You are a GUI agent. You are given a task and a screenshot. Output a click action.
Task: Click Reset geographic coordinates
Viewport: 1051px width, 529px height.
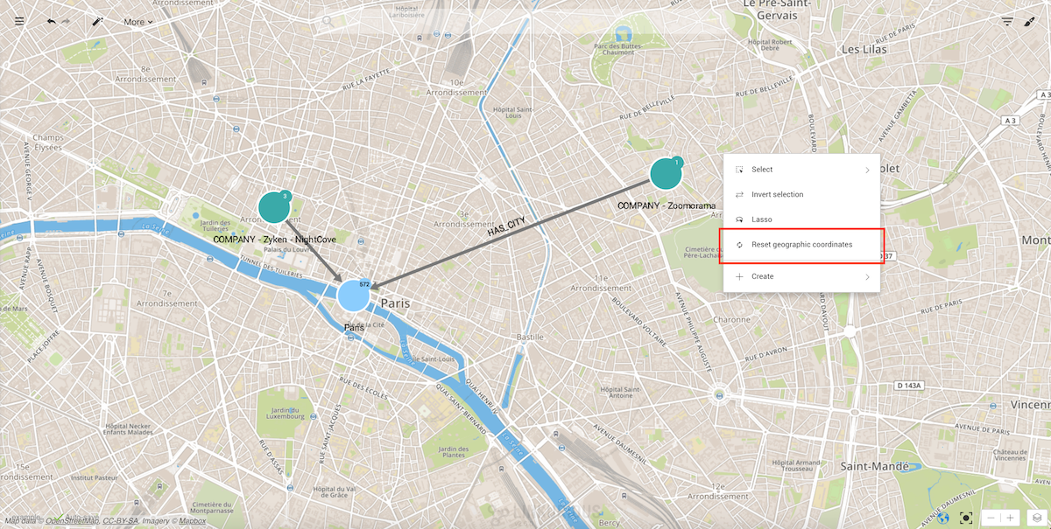click(x=801, y=245)
